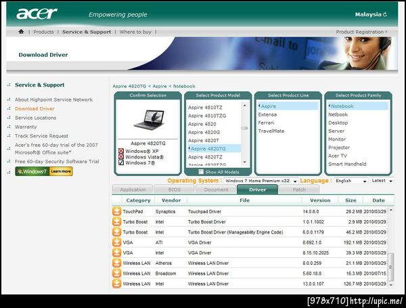Switch to the BIOS tab

(175, 190)
